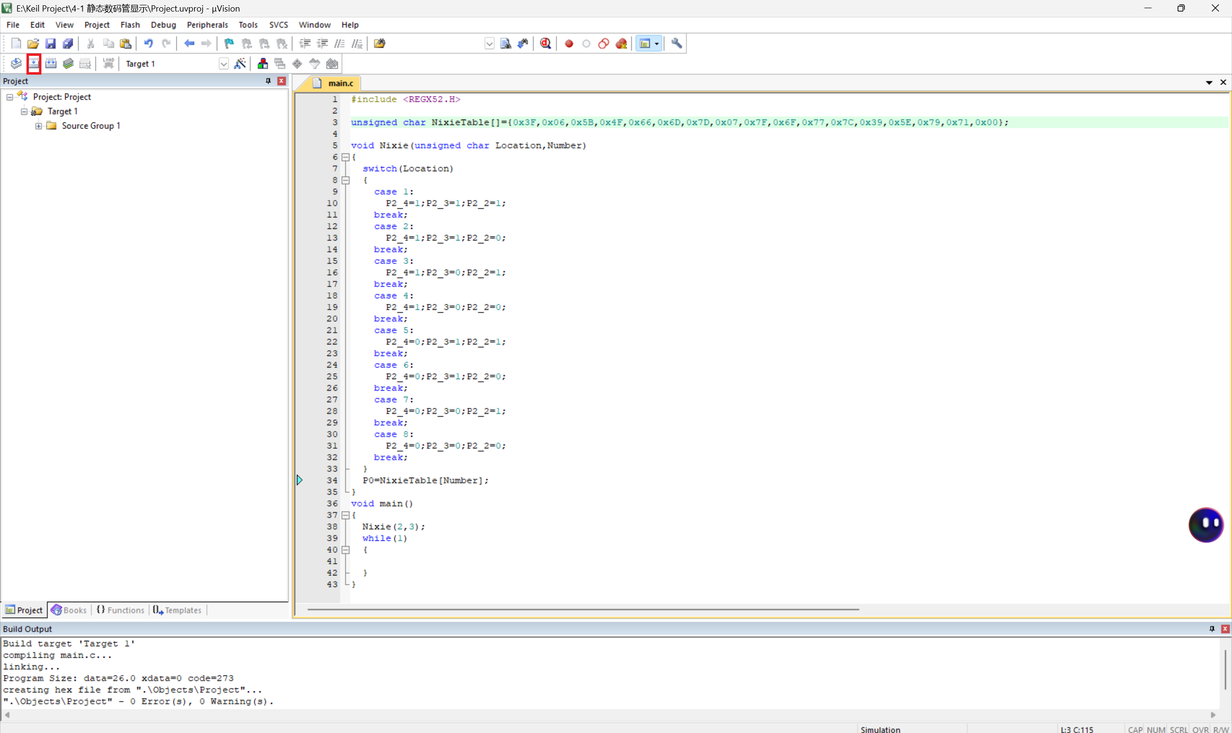This screenshot has width=1232, height=733.
Task: Click the Manage Project Items icon
Action: 262,63
